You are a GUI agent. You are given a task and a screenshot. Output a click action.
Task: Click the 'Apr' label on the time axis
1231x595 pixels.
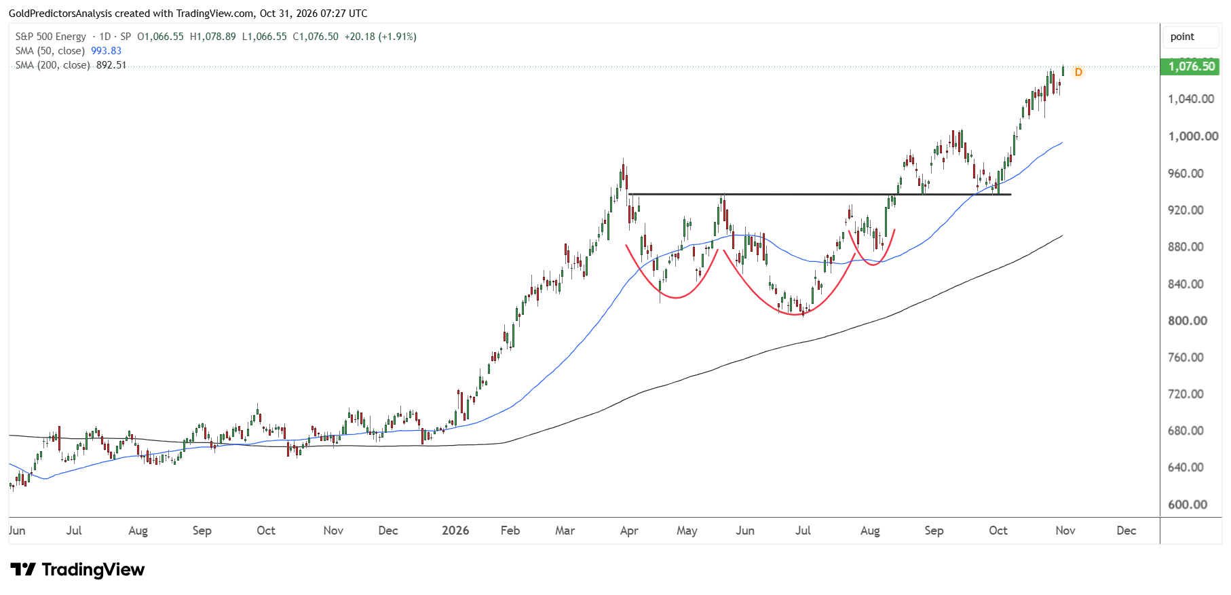(629, 531)
